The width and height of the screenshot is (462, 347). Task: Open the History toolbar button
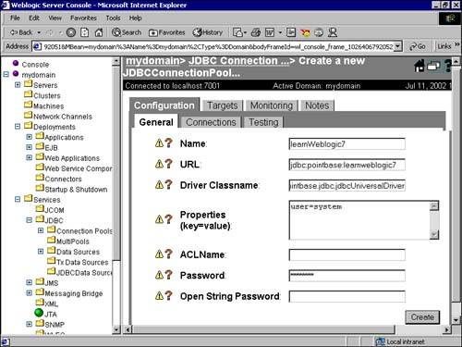click(208, 32)
